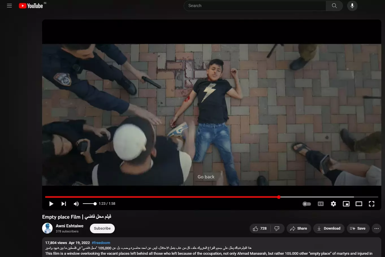Expand the English description text
Viewport: 385px width, 257px height.
209,253
